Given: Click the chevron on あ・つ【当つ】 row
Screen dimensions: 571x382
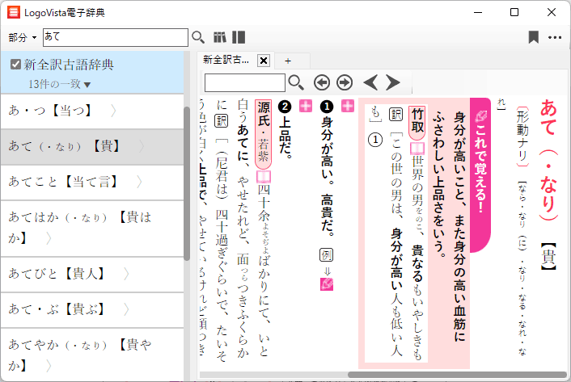Looking at the screenshot, I should 113,111.
